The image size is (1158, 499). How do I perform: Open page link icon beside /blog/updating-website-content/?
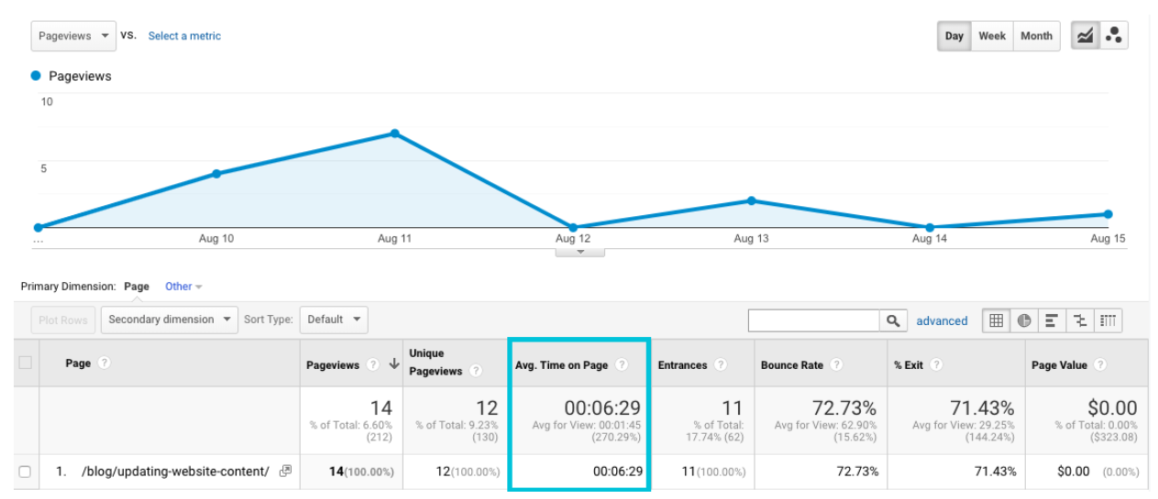click(x=286, y=471)
